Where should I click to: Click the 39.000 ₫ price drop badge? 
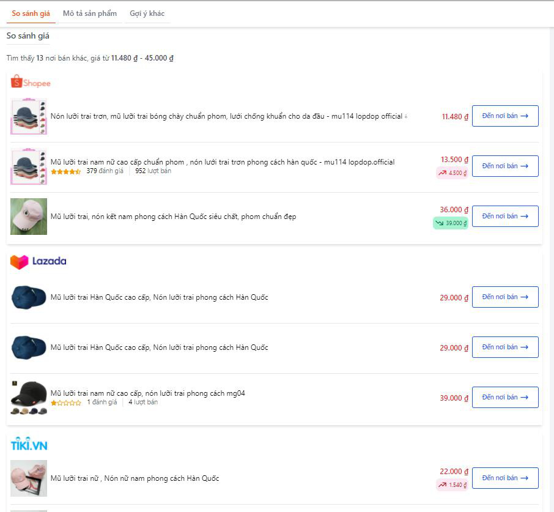(x=451, y=223)
